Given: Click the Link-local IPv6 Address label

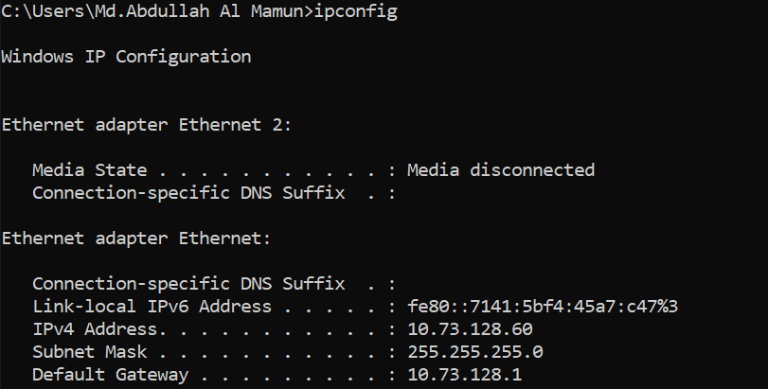Looking at the screenshot, I should pos(152,307).
